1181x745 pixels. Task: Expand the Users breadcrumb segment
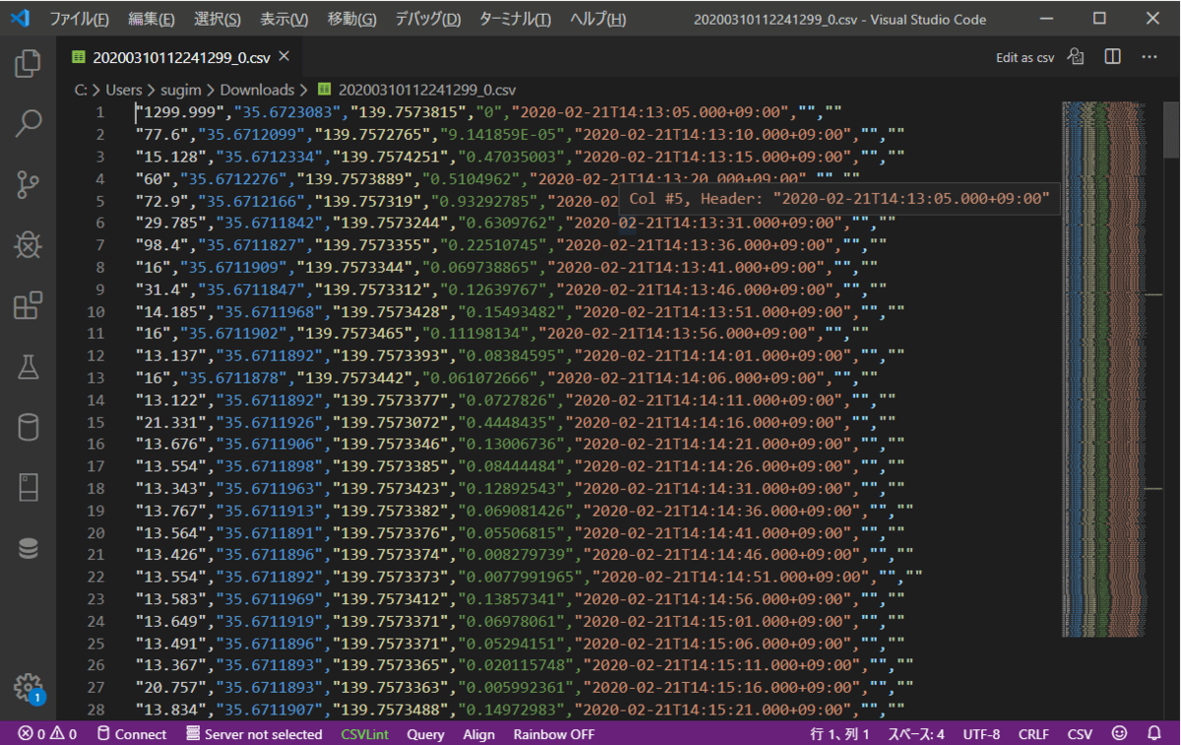122,90
